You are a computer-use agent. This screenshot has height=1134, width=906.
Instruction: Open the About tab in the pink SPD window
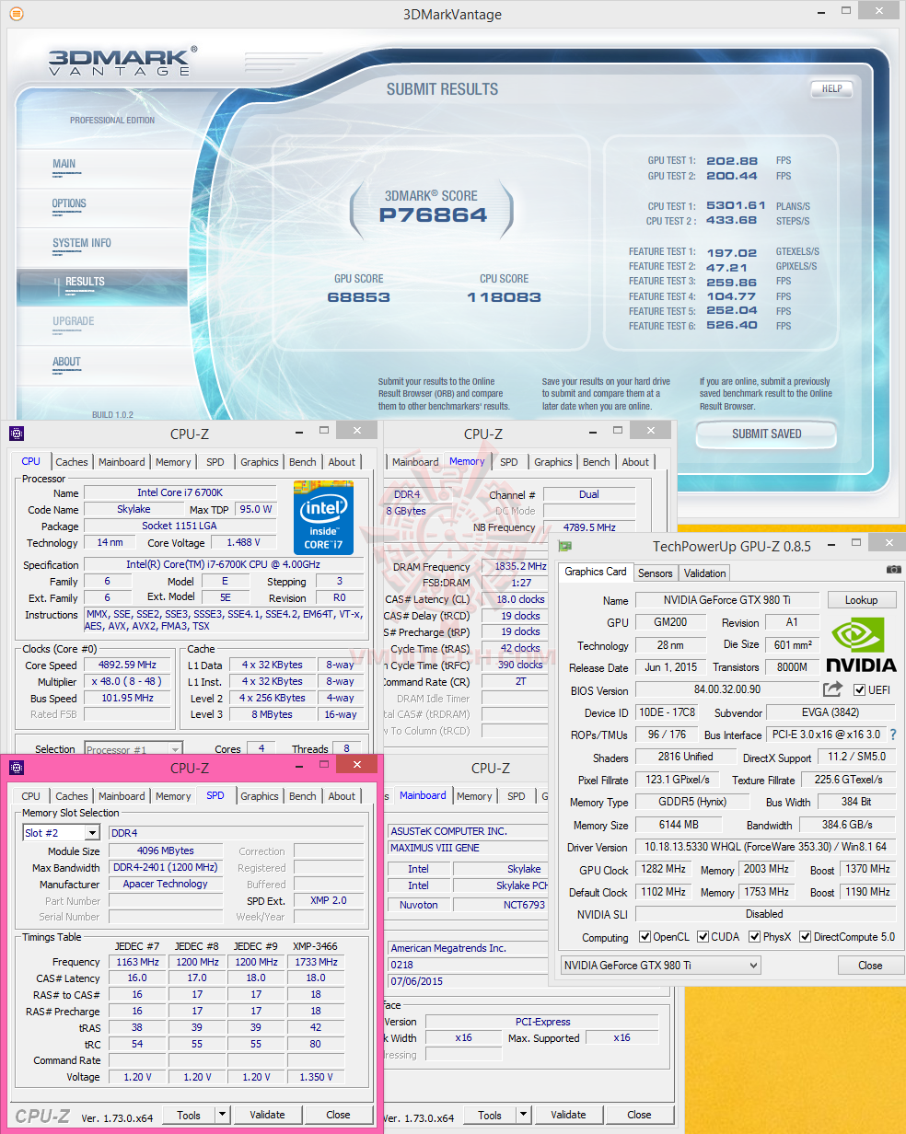pos(342,796)
